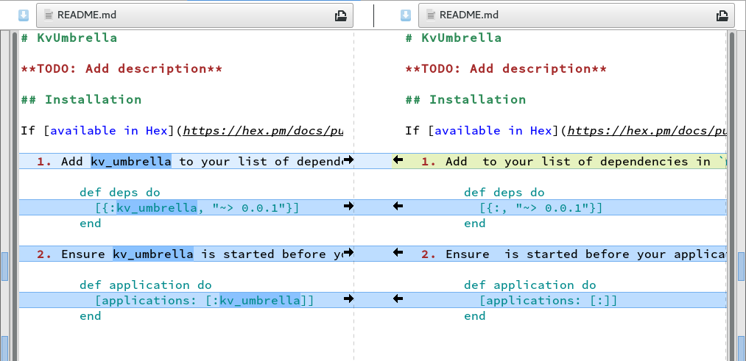The height and width of the screenshot is (361, 746).
Task: Push '[{:kv_umbrella, "~> 0.0.1"}]' line to the right
Action: (348, 206)
